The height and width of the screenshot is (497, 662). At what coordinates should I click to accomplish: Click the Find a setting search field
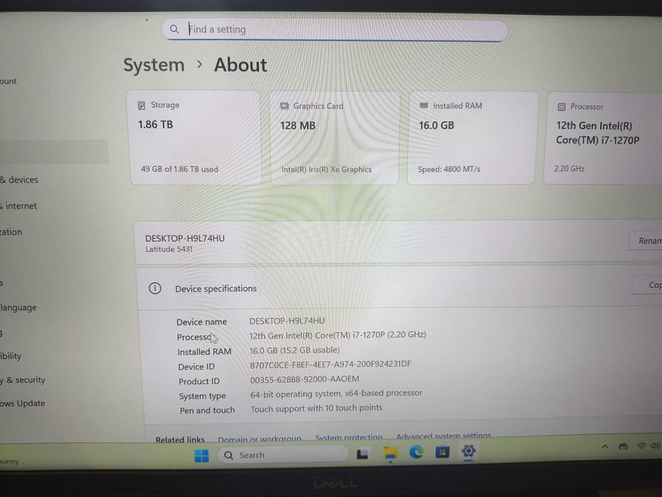pyautogui.click(x=335, y=30)
